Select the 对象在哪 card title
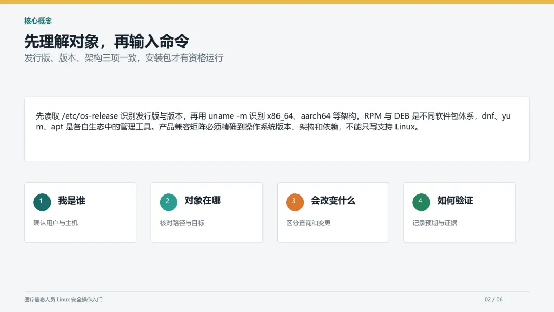Image resolution: width=554 pixels, height=312 pixels. click(x=203, y=201)
